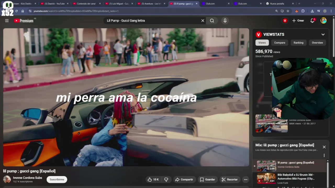
Task: Select the Overview tab in ViewStats
Action: pyautogui.click(x=317, y=43)
